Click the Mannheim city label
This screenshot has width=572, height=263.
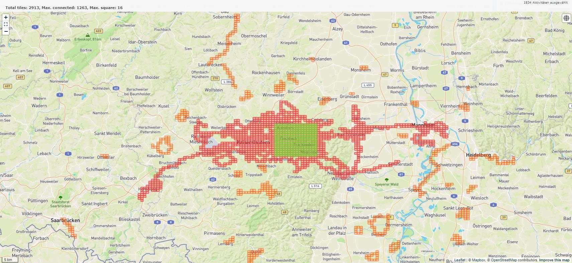[x=423, y=125]
